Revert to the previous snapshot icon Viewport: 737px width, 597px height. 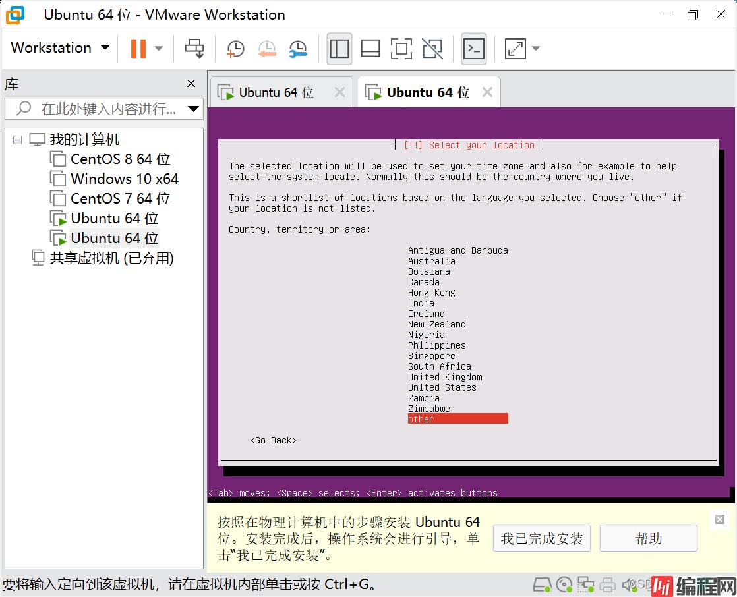click(266, 48)
